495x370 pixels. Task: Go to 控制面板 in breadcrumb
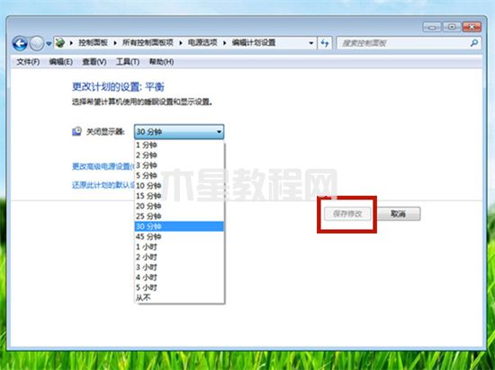93,42
